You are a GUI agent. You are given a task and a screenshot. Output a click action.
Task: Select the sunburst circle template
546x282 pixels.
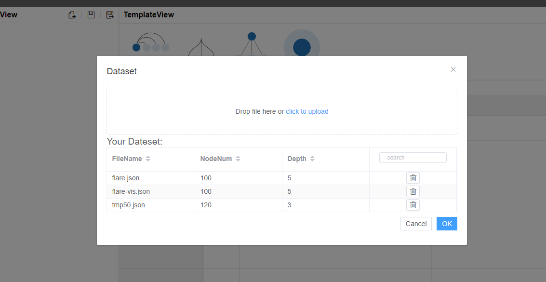tap(302, 46)
